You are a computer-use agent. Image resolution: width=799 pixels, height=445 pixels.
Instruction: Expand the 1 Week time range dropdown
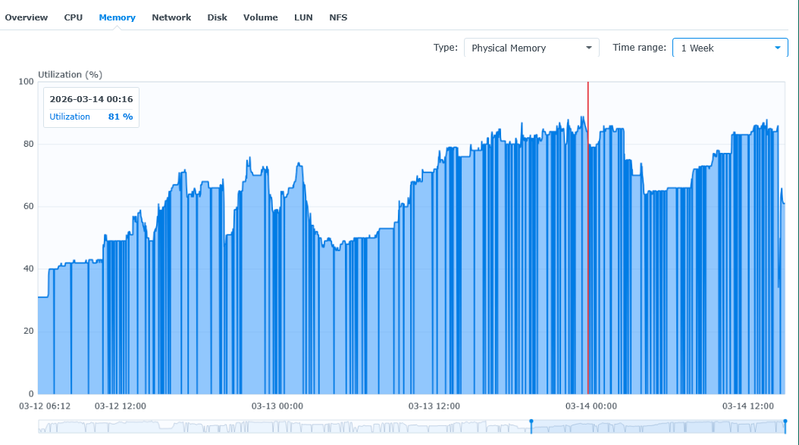pos(730,48)
